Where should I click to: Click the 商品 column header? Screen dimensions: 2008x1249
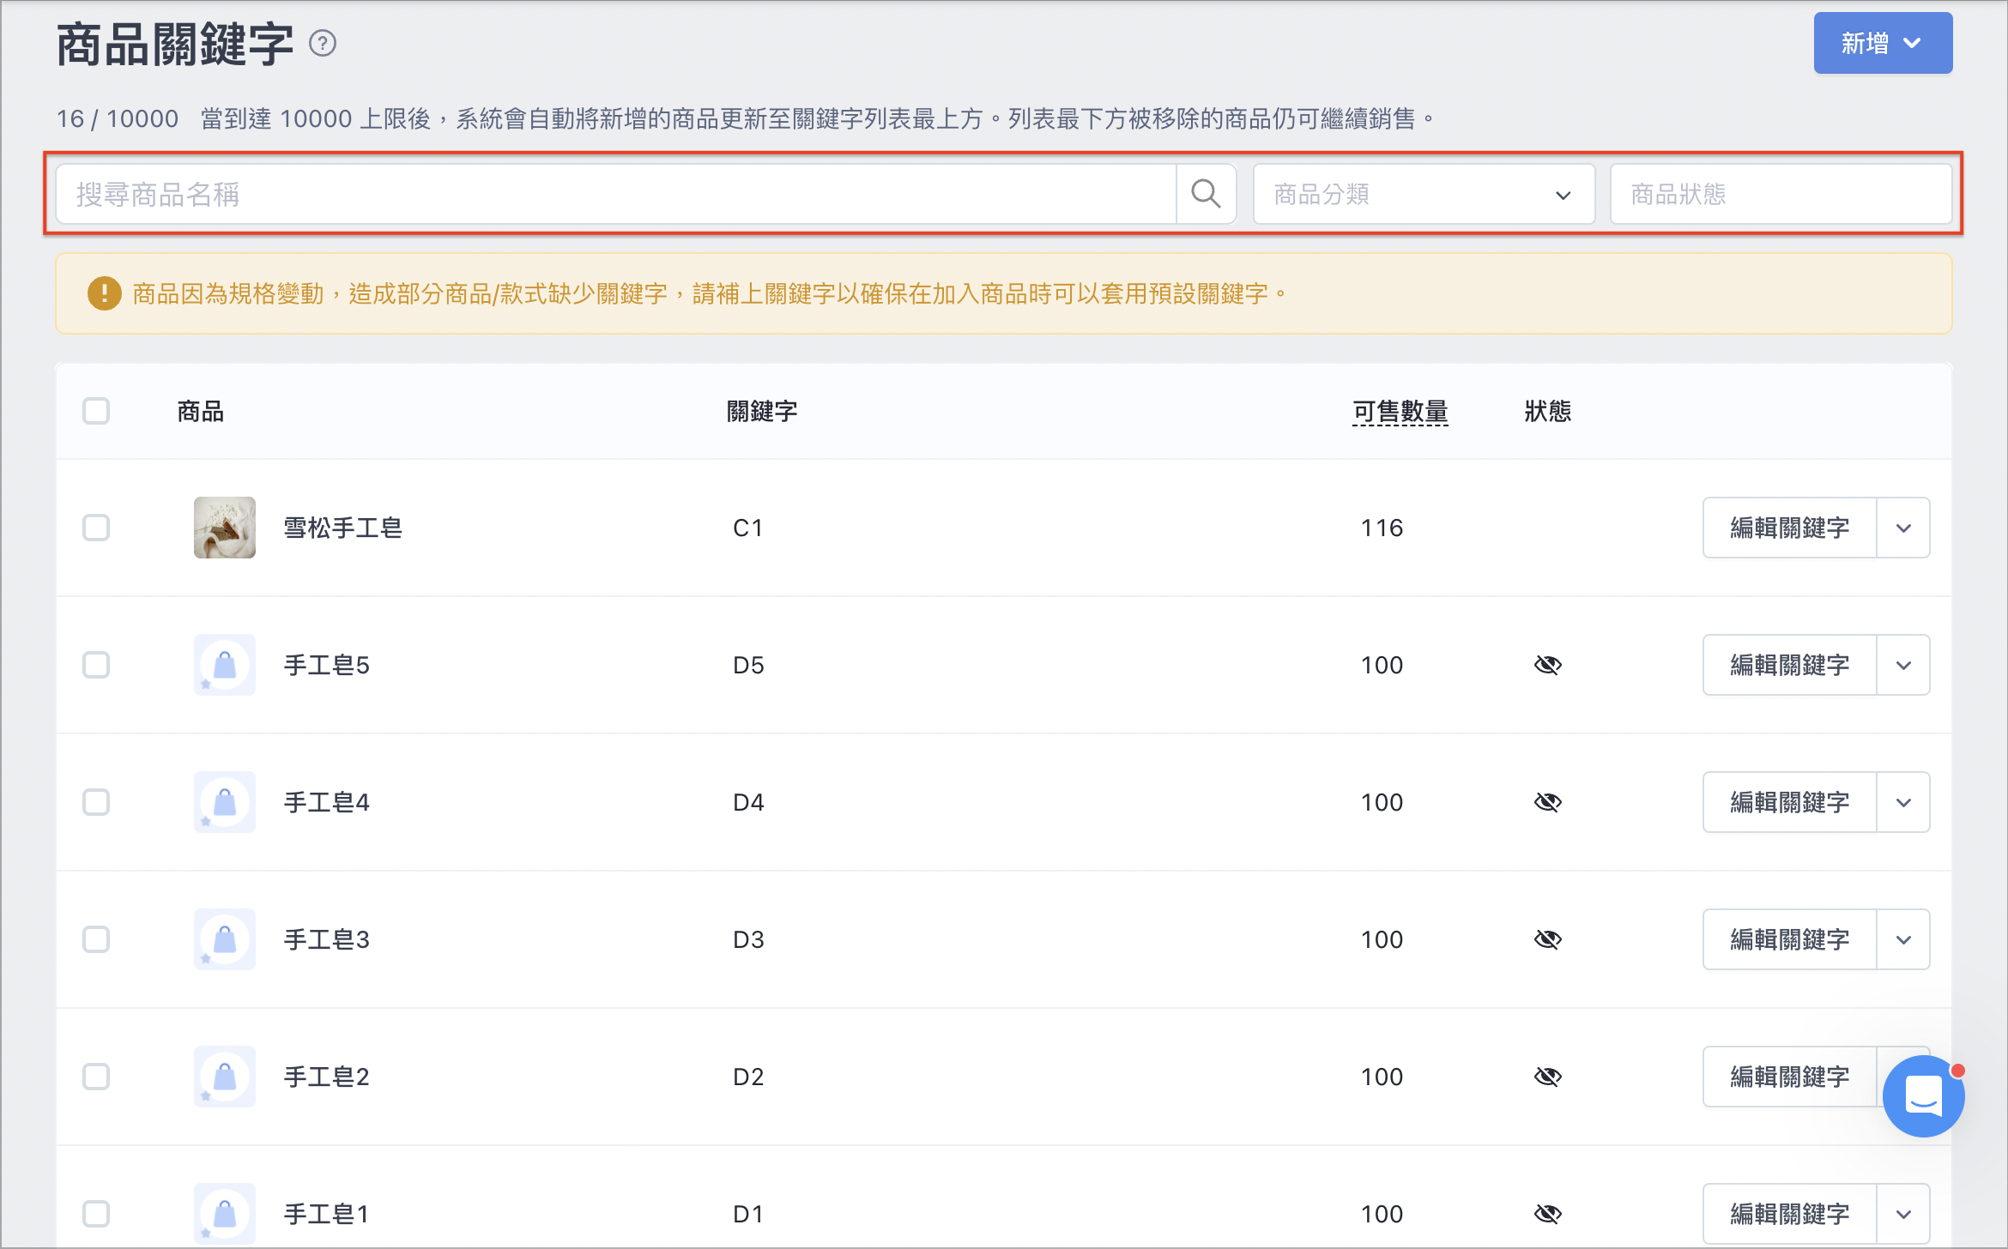pos(200,412)
